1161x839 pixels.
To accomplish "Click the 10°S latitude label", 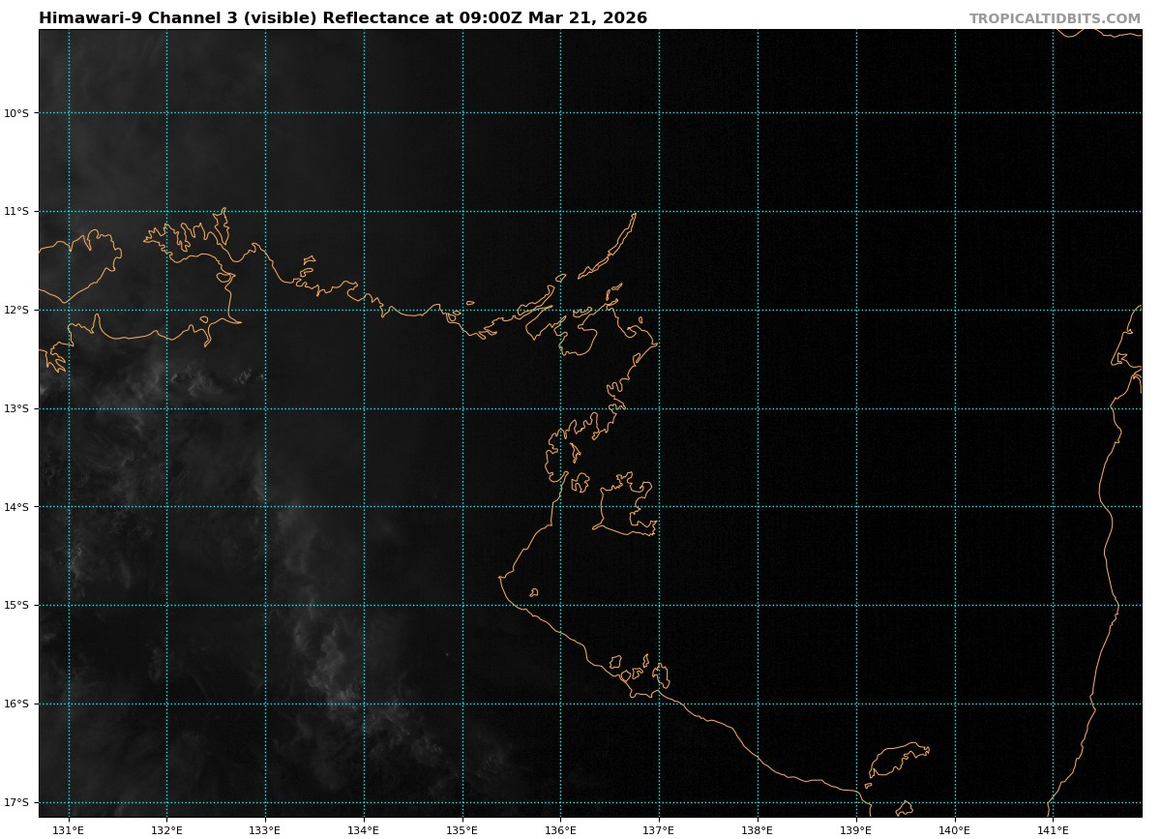I will [16, 113].
